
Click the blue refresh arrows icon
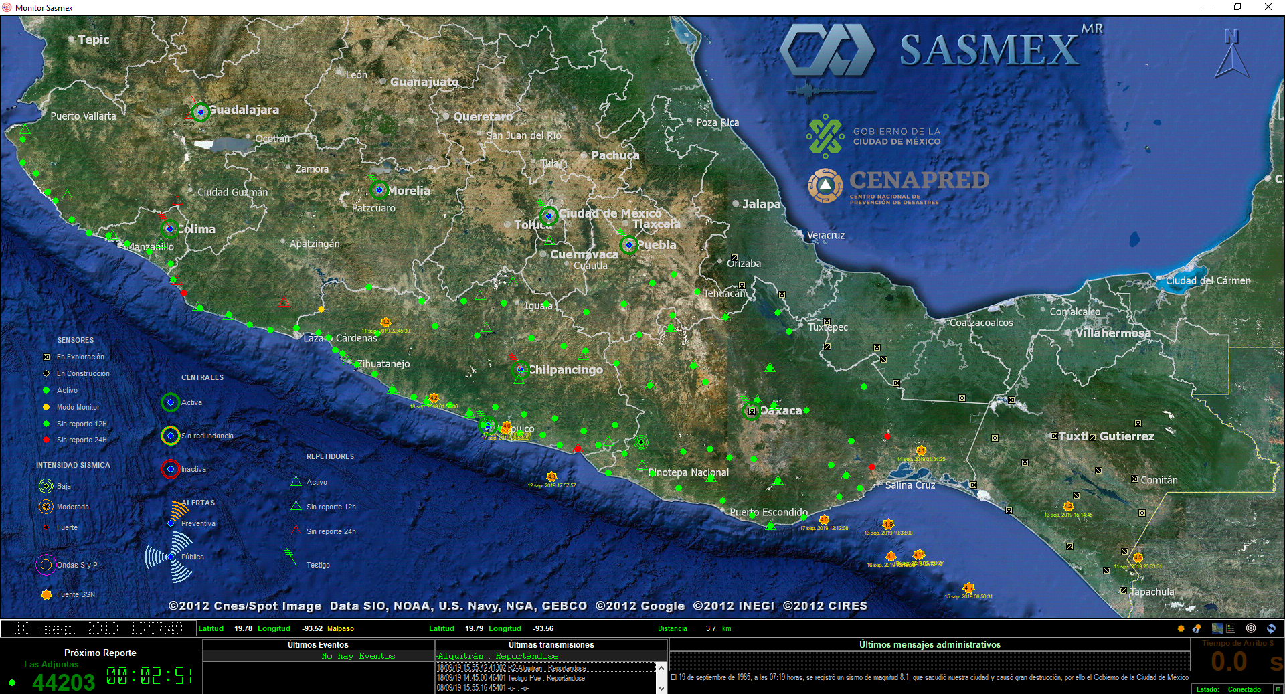(1271, 628)
